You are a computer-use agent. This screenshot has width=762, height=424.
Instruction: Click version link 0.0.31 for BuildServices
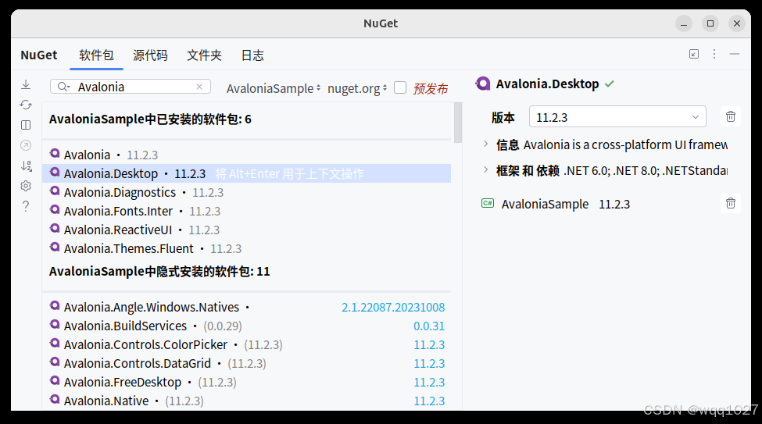(x=429, y=326)
